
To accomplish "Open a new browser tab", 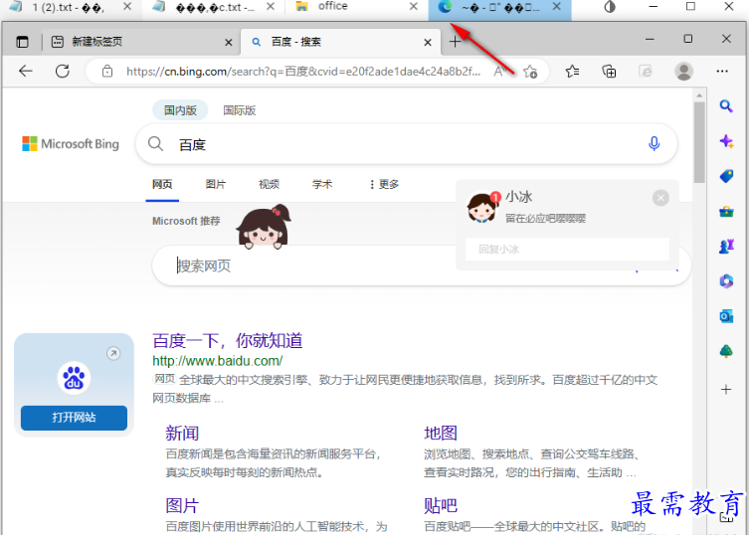I will coord(456,42).
